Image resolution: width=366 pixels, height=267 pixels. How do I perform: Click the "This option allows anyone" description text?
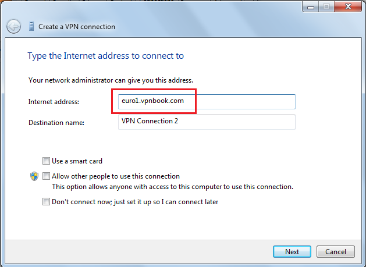pos(172,187)
